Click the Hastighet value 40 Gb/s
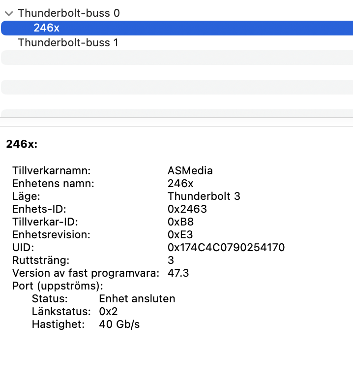Image resolution: width=353 pixels, height=386 pixels. click(x=119, y=324)
